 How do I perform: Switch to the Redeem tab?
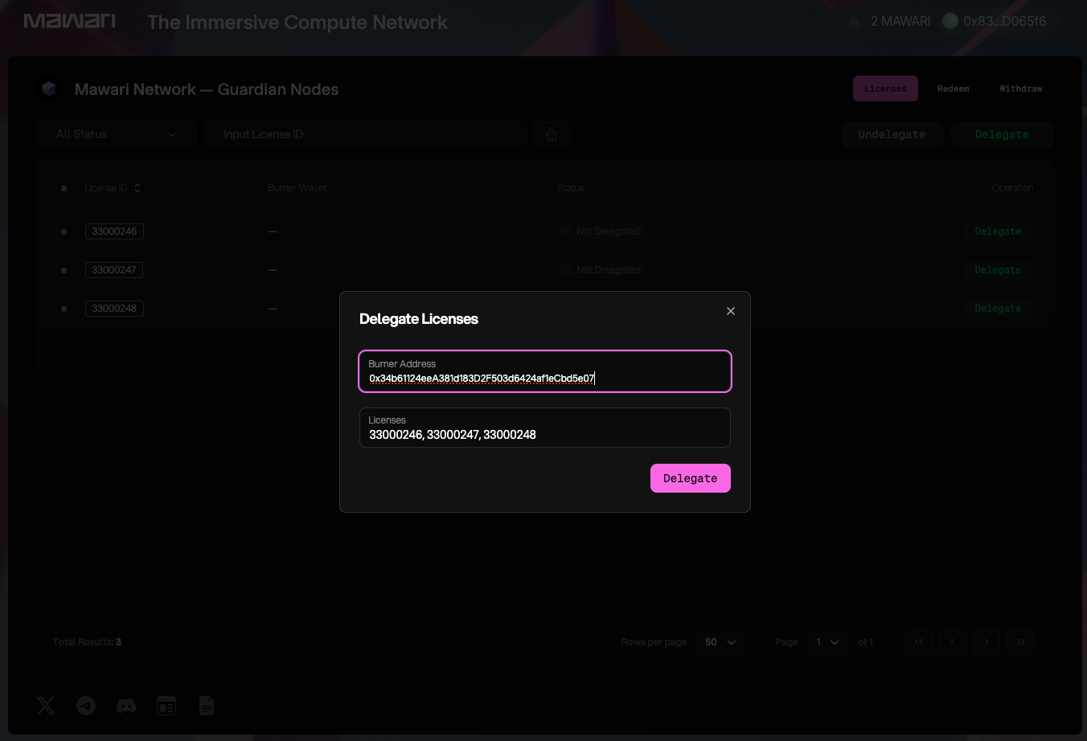coord(953,88)
